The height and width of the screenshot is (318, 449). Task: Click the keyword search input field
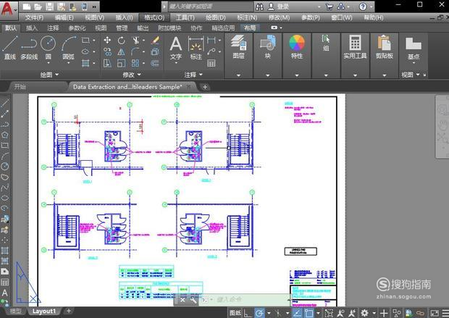pos(210,7)
